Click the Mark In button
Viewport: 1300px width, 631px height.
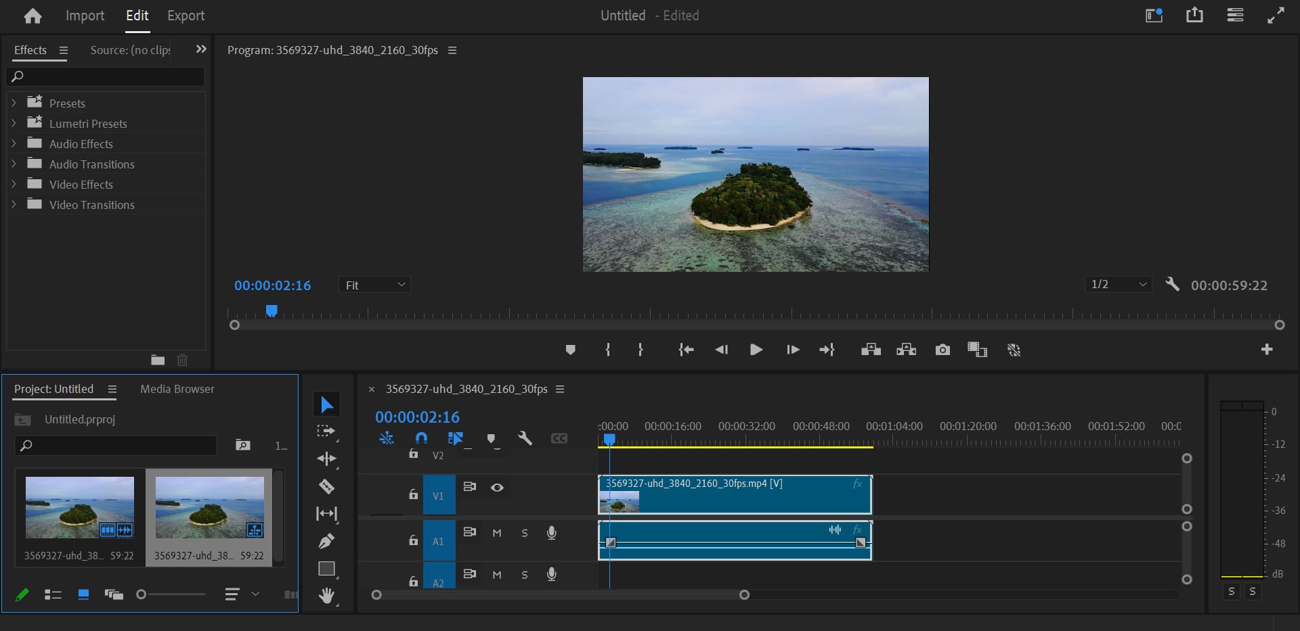point(607,350)
